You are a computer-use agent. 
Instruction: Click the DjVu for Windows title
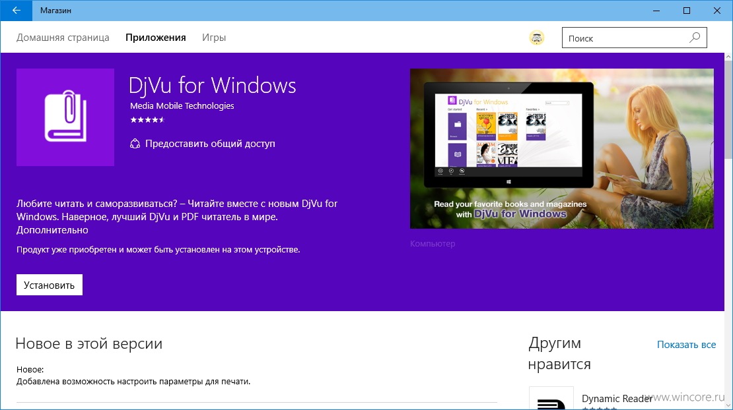pos(212,85)
